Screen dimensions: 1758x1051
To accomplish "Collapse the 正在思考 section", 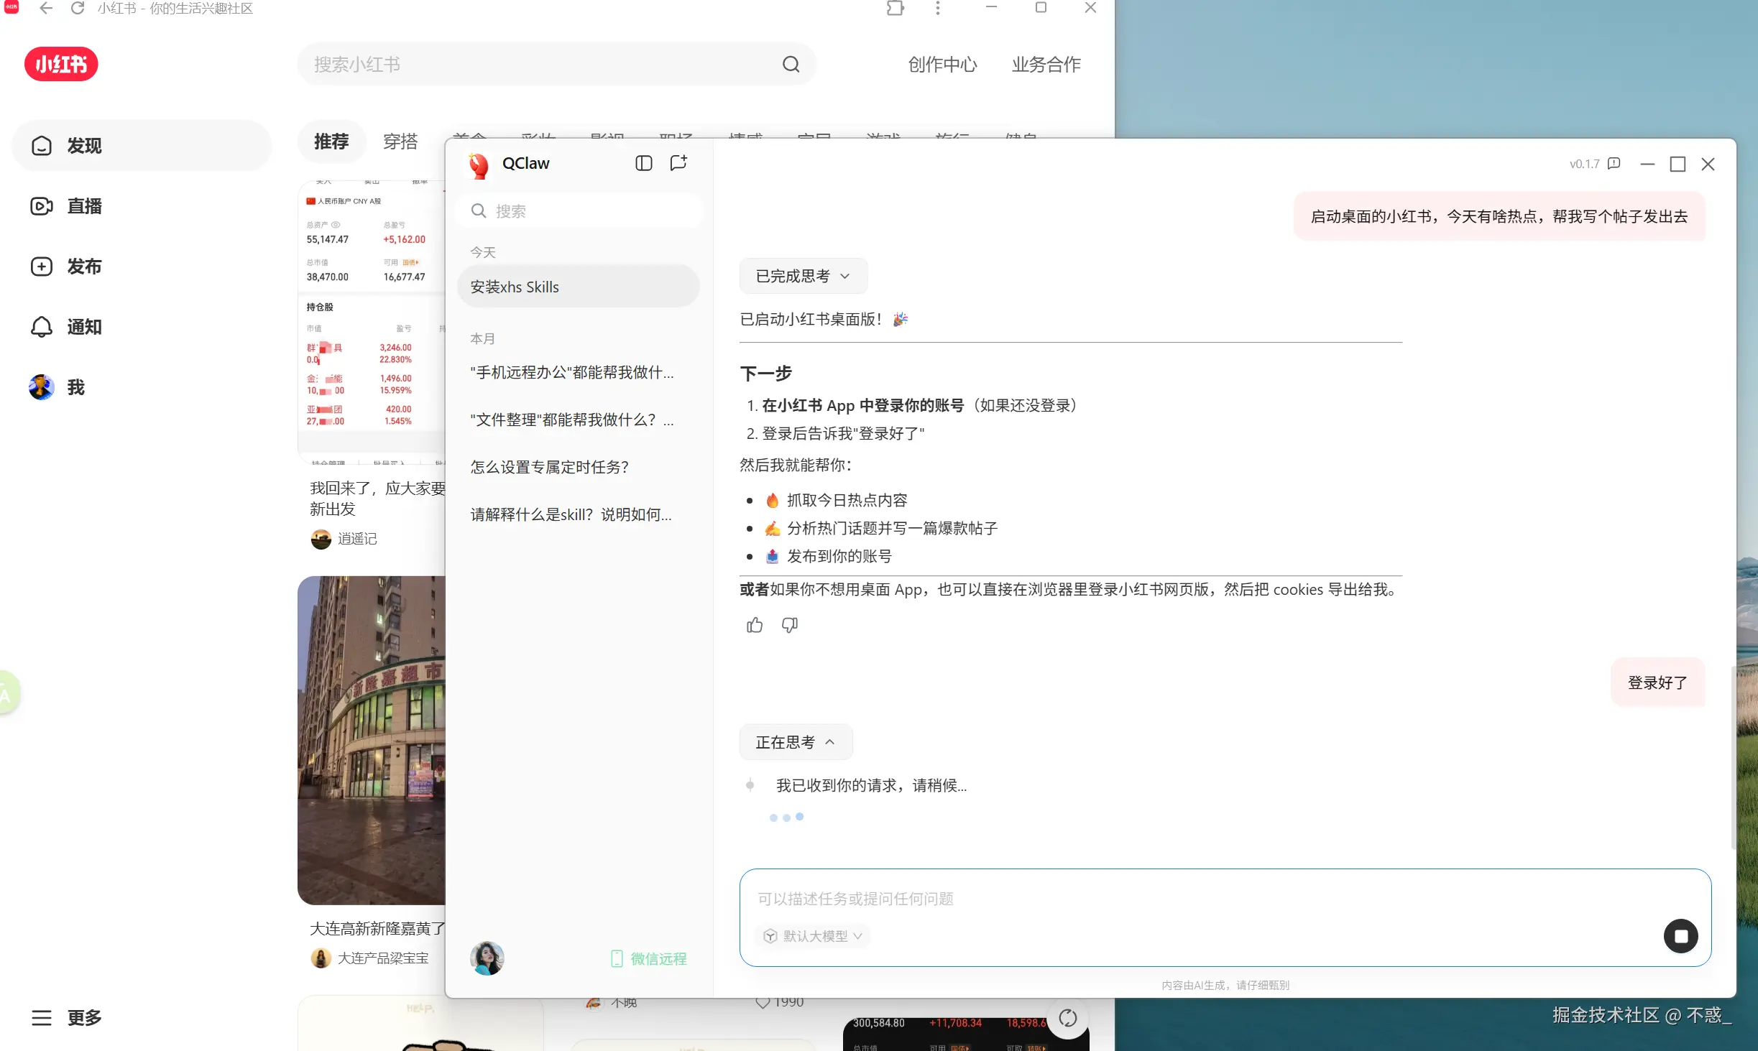I will pyautogui.click(x=796, y=742).
